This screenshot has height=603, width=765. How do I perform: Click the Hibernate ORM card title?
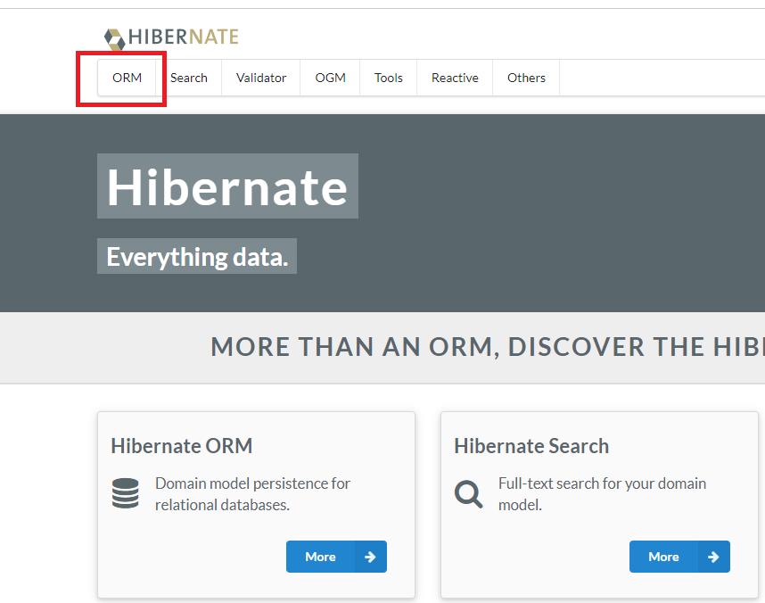click(x=182, y=446)
